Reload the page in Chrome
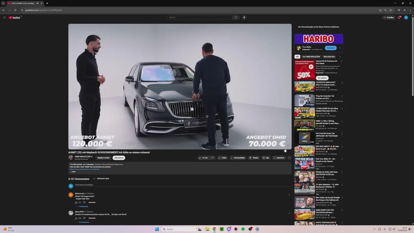 coord(15,10)
